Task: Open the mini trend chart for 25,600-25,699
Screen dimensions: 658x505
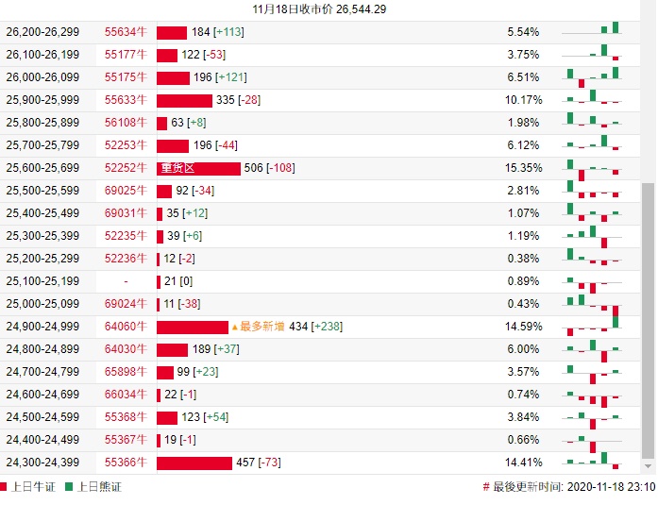Action: (x=592, y=168)
